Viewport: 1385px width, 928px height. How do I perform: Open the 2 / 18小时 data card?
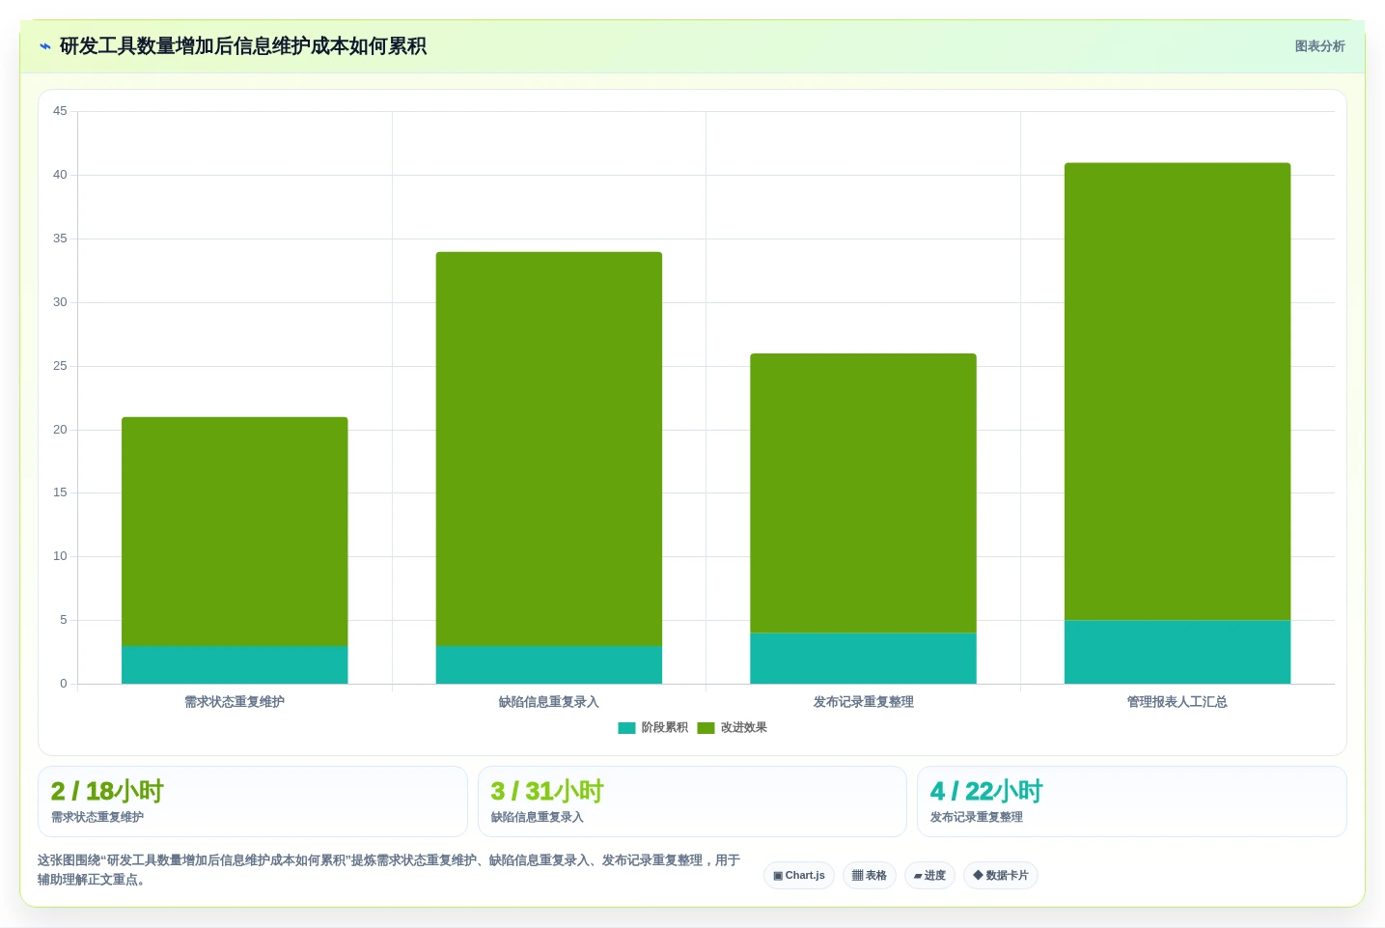tap(253, 801)
